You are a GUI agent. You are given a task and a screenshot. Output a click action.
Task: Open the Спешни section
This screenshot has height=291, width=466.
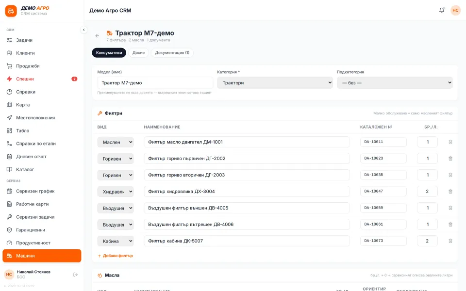click(42, 79)
